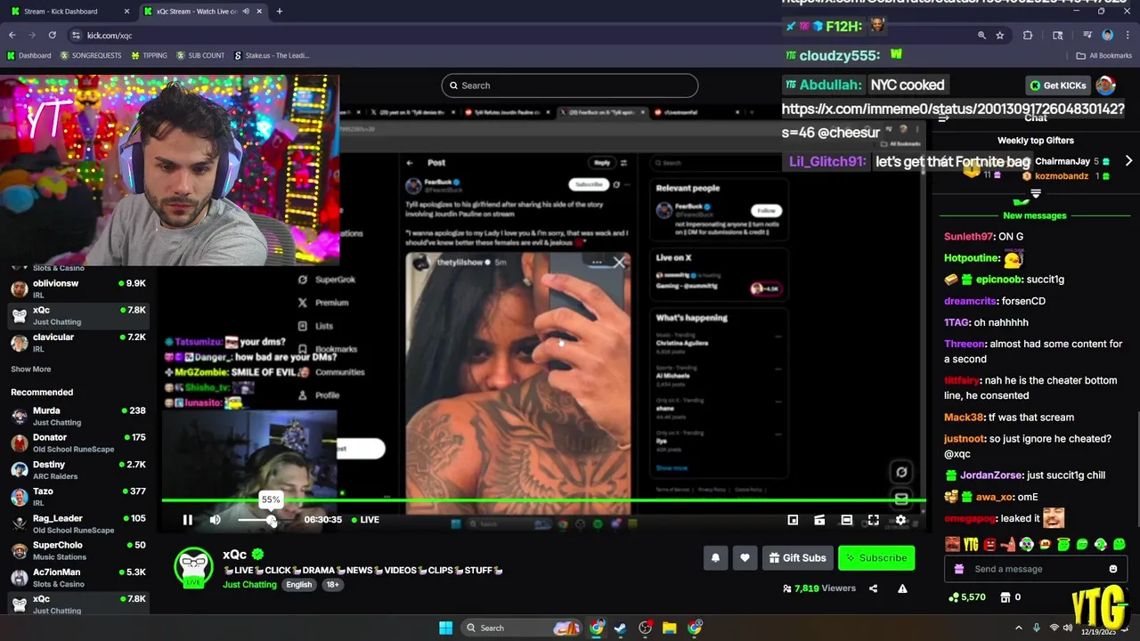Open the All Bookmarks folder
This screenshot has width=1140, height=641.
1104,55
